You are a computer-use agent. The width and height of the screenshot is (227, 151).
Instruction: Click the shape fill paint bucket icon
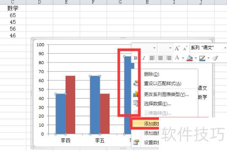point(190,58)
